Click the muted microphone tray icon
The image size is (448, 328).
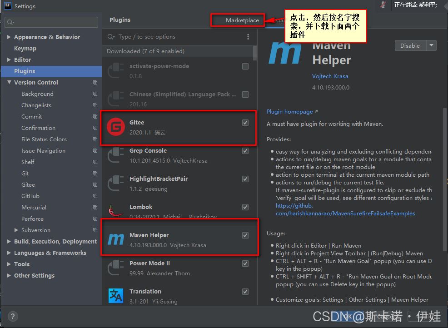point(383,5)
